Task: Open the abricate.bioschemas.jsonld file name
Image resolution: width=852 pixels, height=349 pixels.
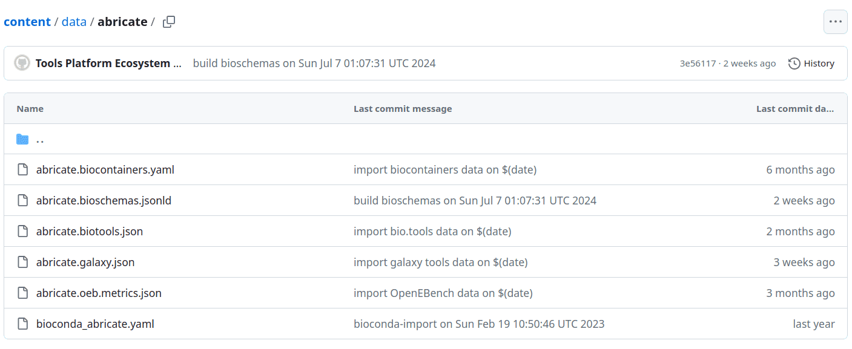Action: coord(104,201)
